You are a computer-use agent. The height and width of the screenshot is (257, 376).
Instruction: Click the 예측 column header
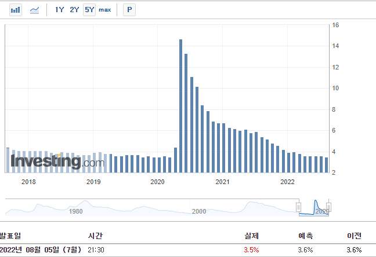pyautogui.click(x=305, y=236)
